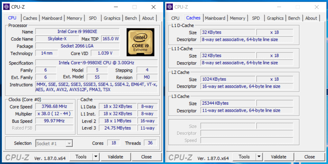Click the processor name 'Intel Core i9 9980XE'

coord(77,31)
